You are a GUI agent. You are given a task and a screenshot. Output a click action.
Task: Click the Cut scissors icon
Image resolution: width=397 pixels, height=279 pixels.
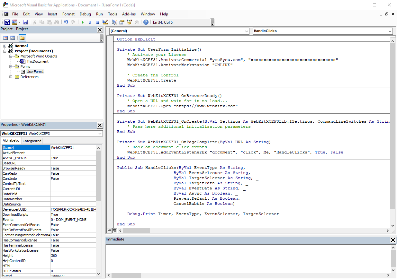click(34, 22)
